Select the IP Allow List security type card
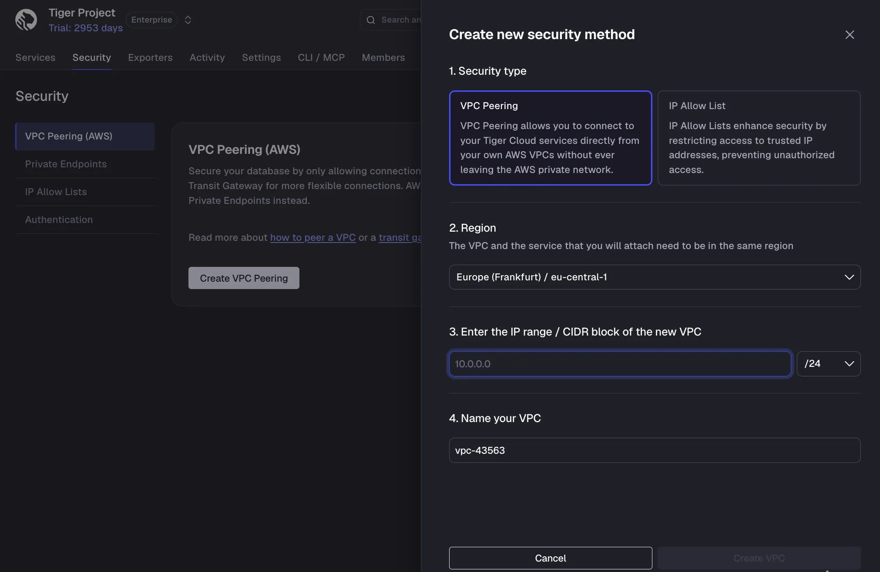The width and height of the screenshot is (880, 572). coord(759,138)
